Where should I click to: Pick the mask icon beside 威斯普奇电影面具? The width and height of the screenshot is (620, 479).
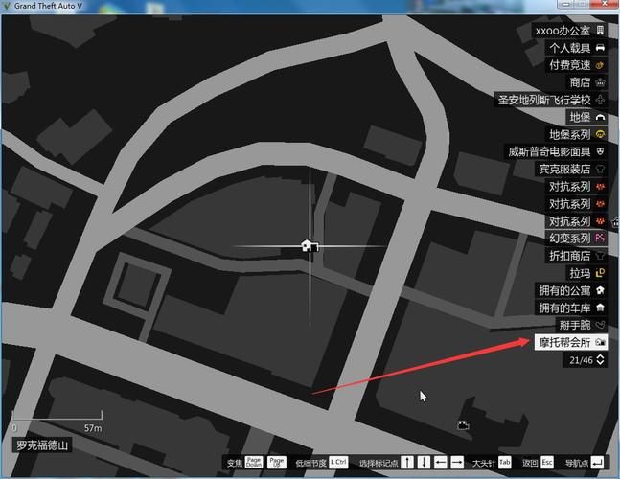pos(600,151)
